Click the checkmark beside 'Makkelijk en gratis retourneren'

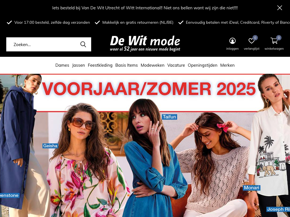97,22
